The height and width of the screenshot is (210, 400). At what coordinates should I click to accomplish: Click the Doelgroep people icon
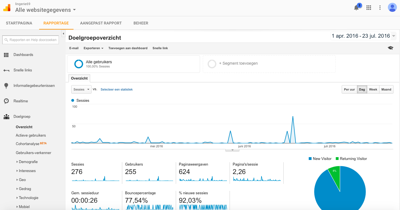(6, 117)
